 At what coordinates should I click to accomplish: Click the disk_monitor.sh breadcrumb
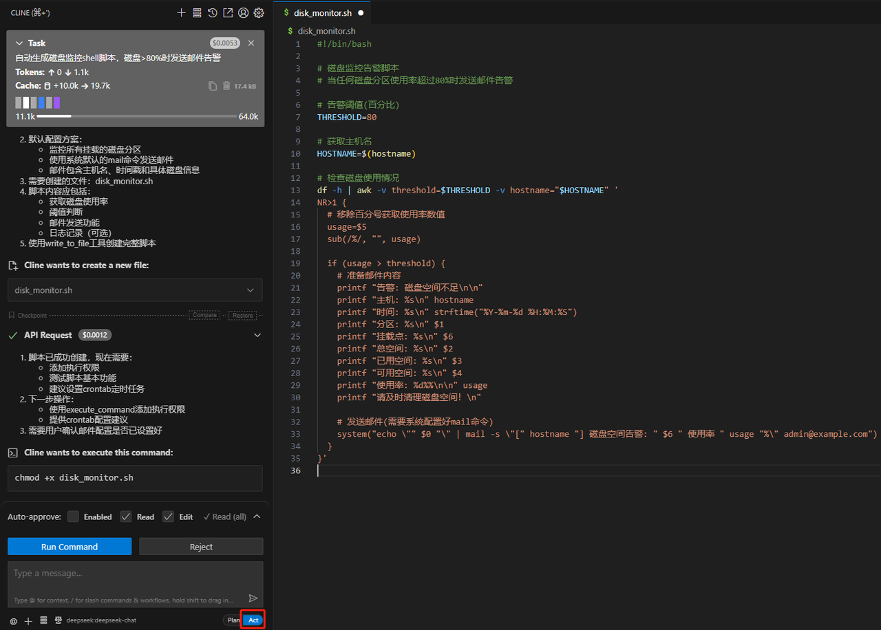click(327, 31)
